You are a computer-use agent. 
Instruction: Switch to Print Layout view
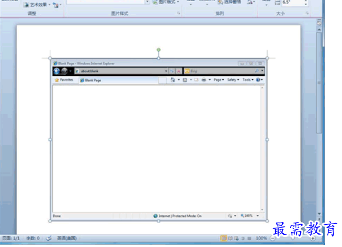point(224,238)
